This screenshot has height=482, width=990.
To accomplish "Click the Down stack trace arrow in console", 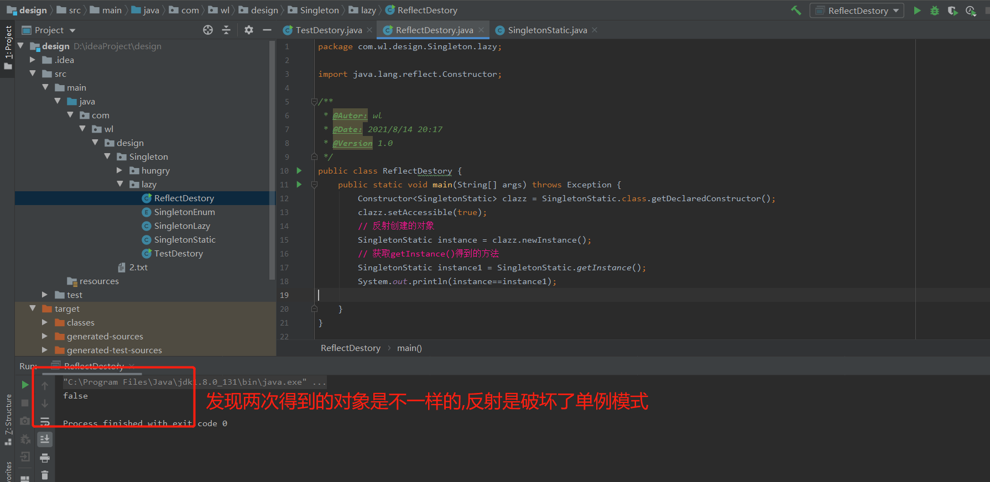I will click(x=45, y=404).
